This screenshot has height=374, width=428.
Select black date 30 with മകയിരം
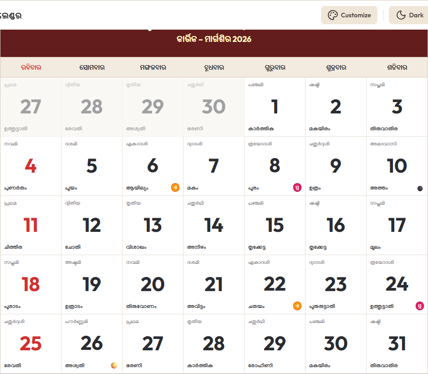(336, 343)
